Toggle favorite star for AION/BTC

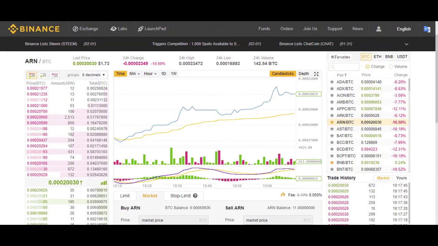click(332, 95)
